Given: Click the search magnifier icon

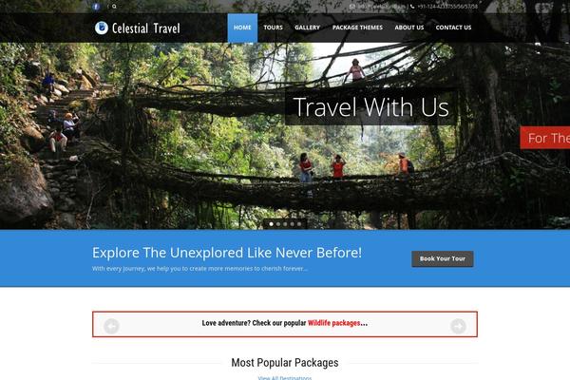Looking at the screenshot, I should (114, 7).
